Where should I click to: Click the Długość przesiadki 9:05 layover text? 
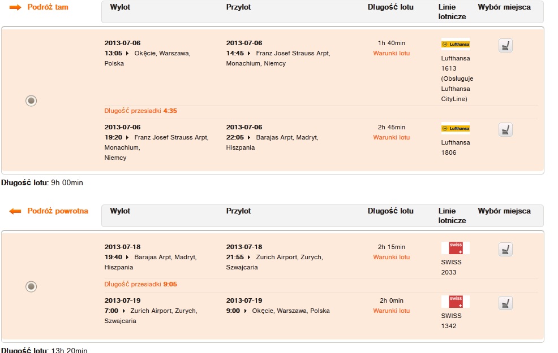click(x=140, y=284)
